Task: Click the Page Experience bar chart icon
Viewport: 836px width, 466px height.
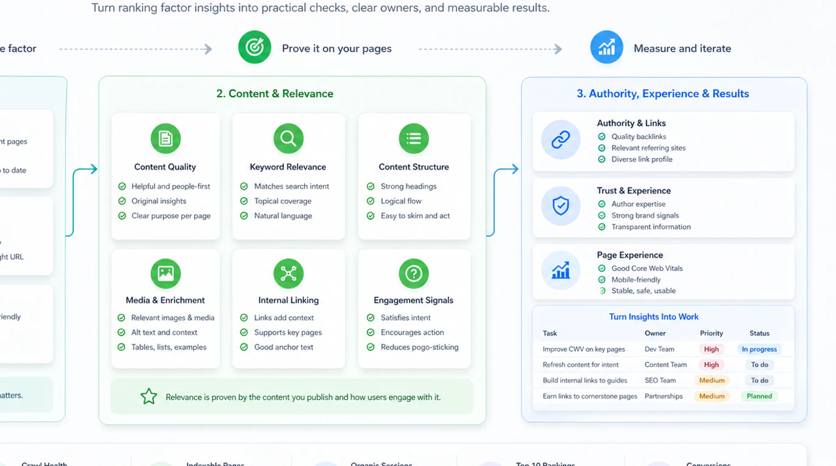Action: (x=561, y=271)
